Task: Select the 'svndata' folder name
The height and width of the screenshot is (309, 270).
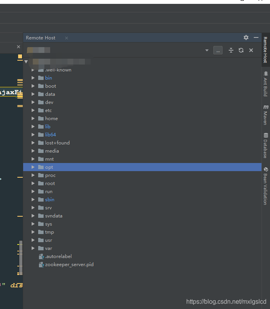Action: 54,216
